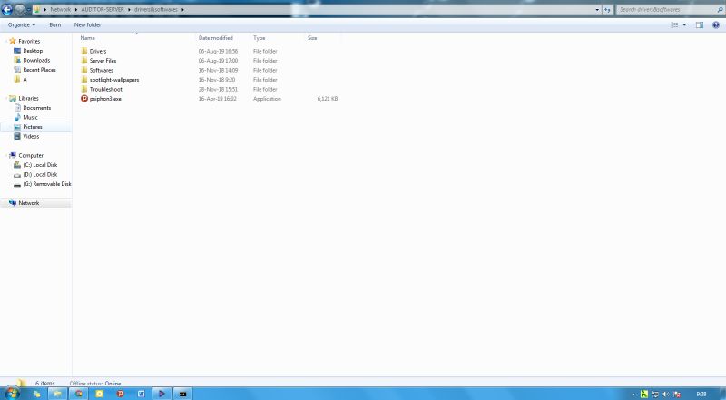The height and width of the screenshot is (400, 726).
Task: Click the taskbar clock
Action: [x=701, y=395]
